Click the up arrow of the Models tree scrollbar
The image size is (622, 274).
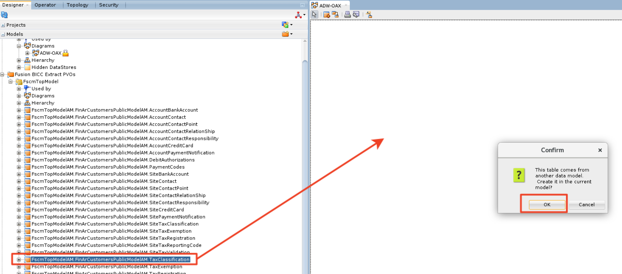coord(305,41)
